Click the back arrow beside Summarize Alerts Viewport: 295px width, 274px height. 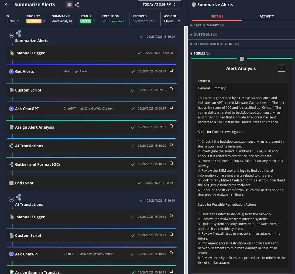[7, 5]
